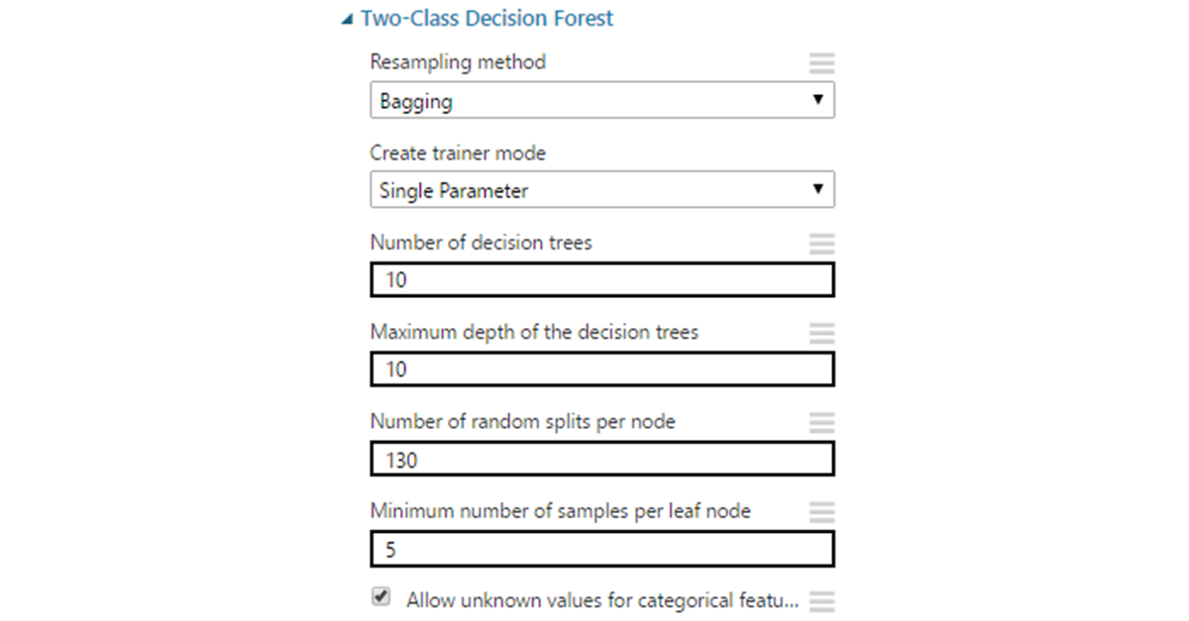The width and height of the screenshot is (1189, 621).
Task: Focus the Number of decision trees field
Action: coord(602,280)
